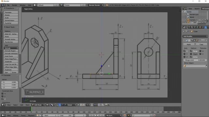
Task: Click the Start frame field
Action: (x=51, y=115)
